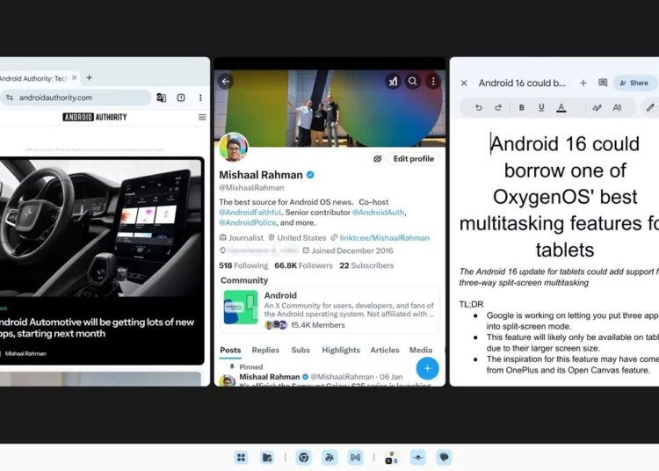The image size is (659, 471).
Task: Click the Joined December 2016 text
Action: [352, 250]
